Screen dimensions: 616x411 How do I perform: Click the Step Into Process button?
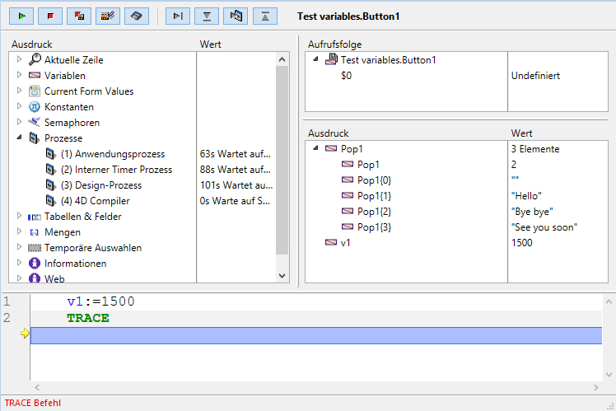236,15
